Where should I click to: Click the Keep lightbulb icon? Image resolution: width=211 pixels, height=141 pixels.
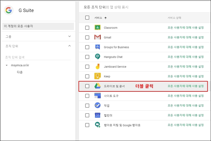pos(98,76)
